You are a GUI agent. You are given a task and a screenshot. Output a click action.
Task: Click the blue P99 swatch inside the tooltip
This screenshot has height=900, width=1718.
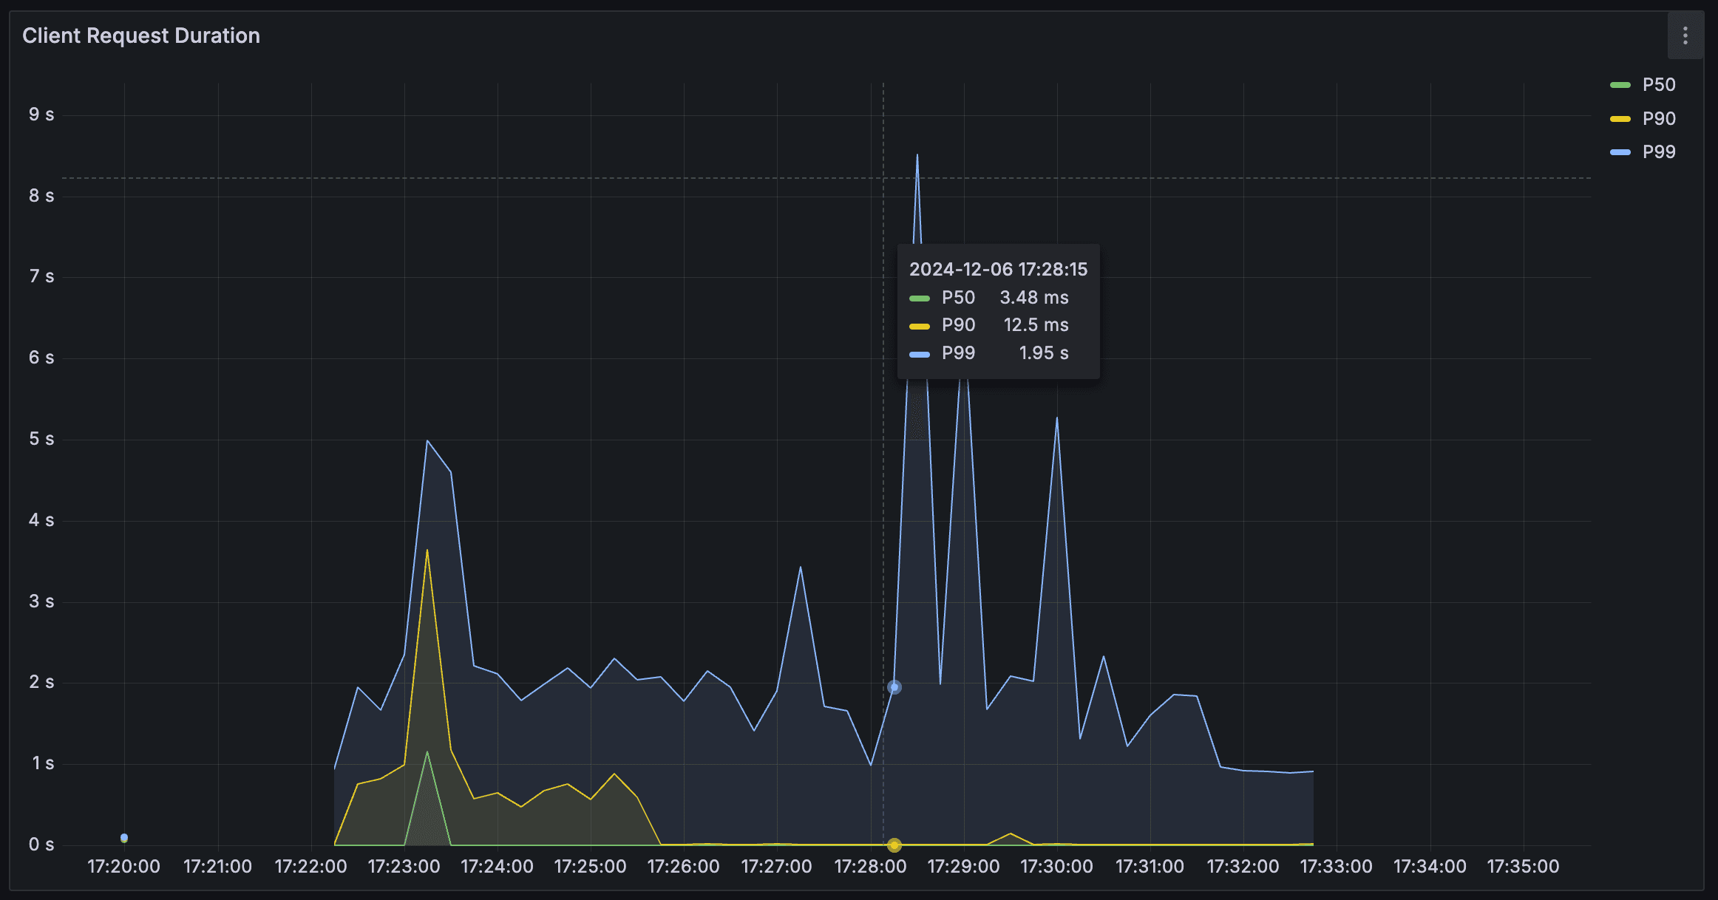[x=919, y=353]
